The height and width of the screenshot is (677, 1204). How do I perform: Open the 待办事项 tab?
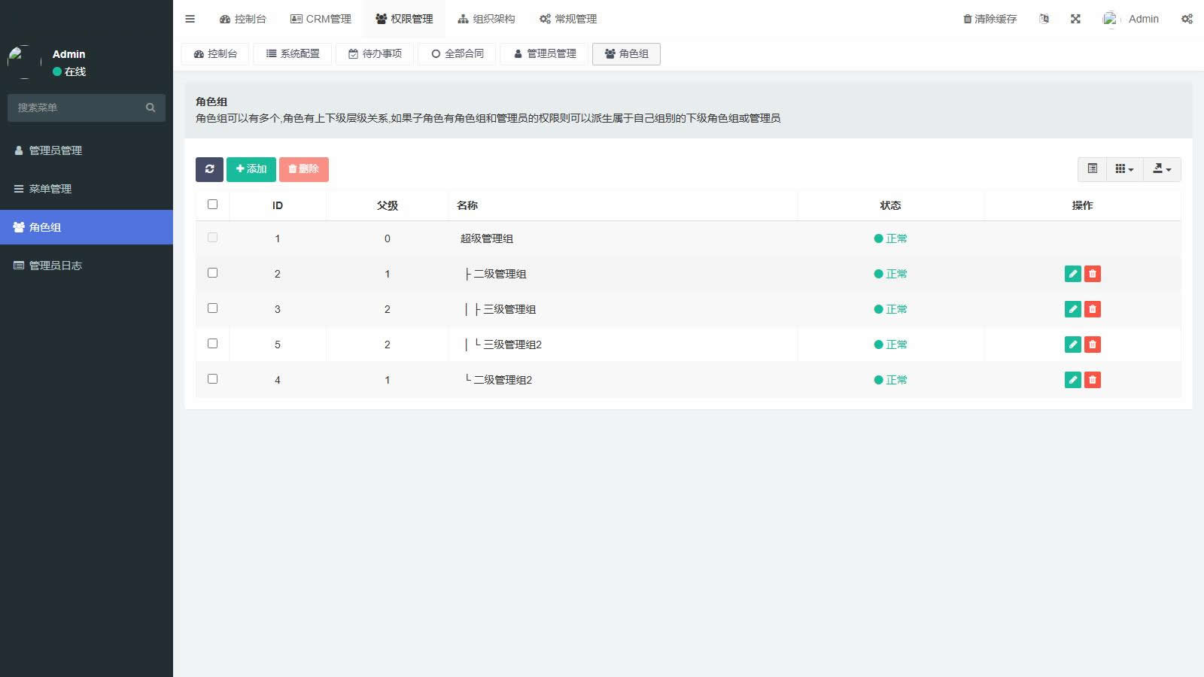point(375,54)
